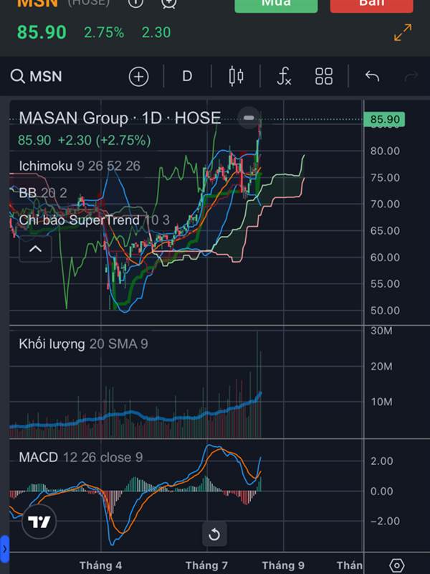
Task: Click the Tháng 7 time axis label
Action: (x=206, y=565)
